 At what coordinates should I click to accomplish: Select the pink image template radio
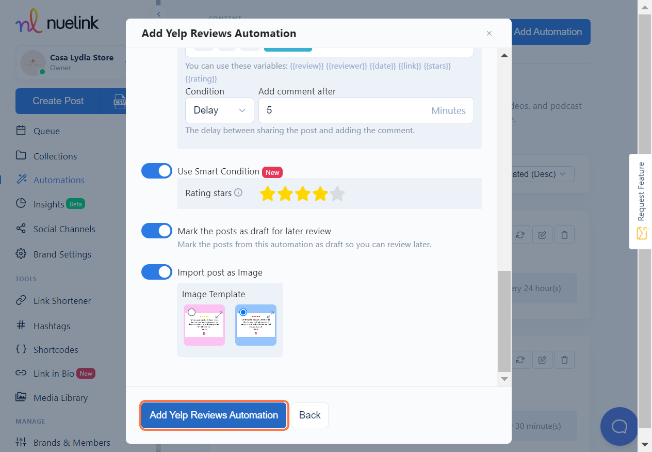tap(192, 312)
